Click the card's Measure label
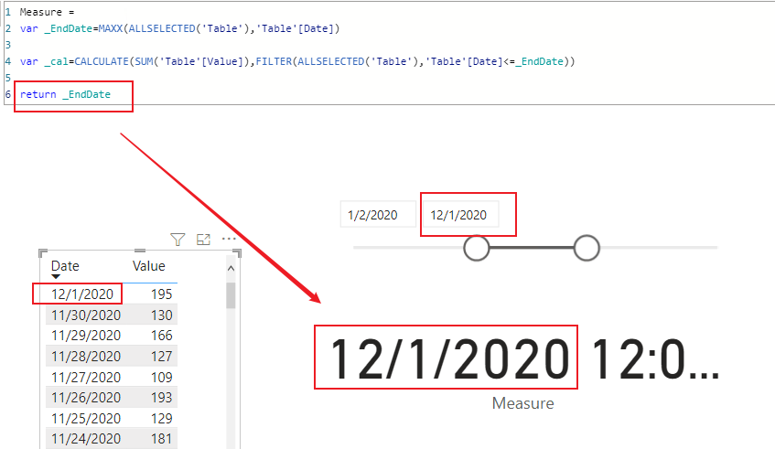 [x=523, y=403]
